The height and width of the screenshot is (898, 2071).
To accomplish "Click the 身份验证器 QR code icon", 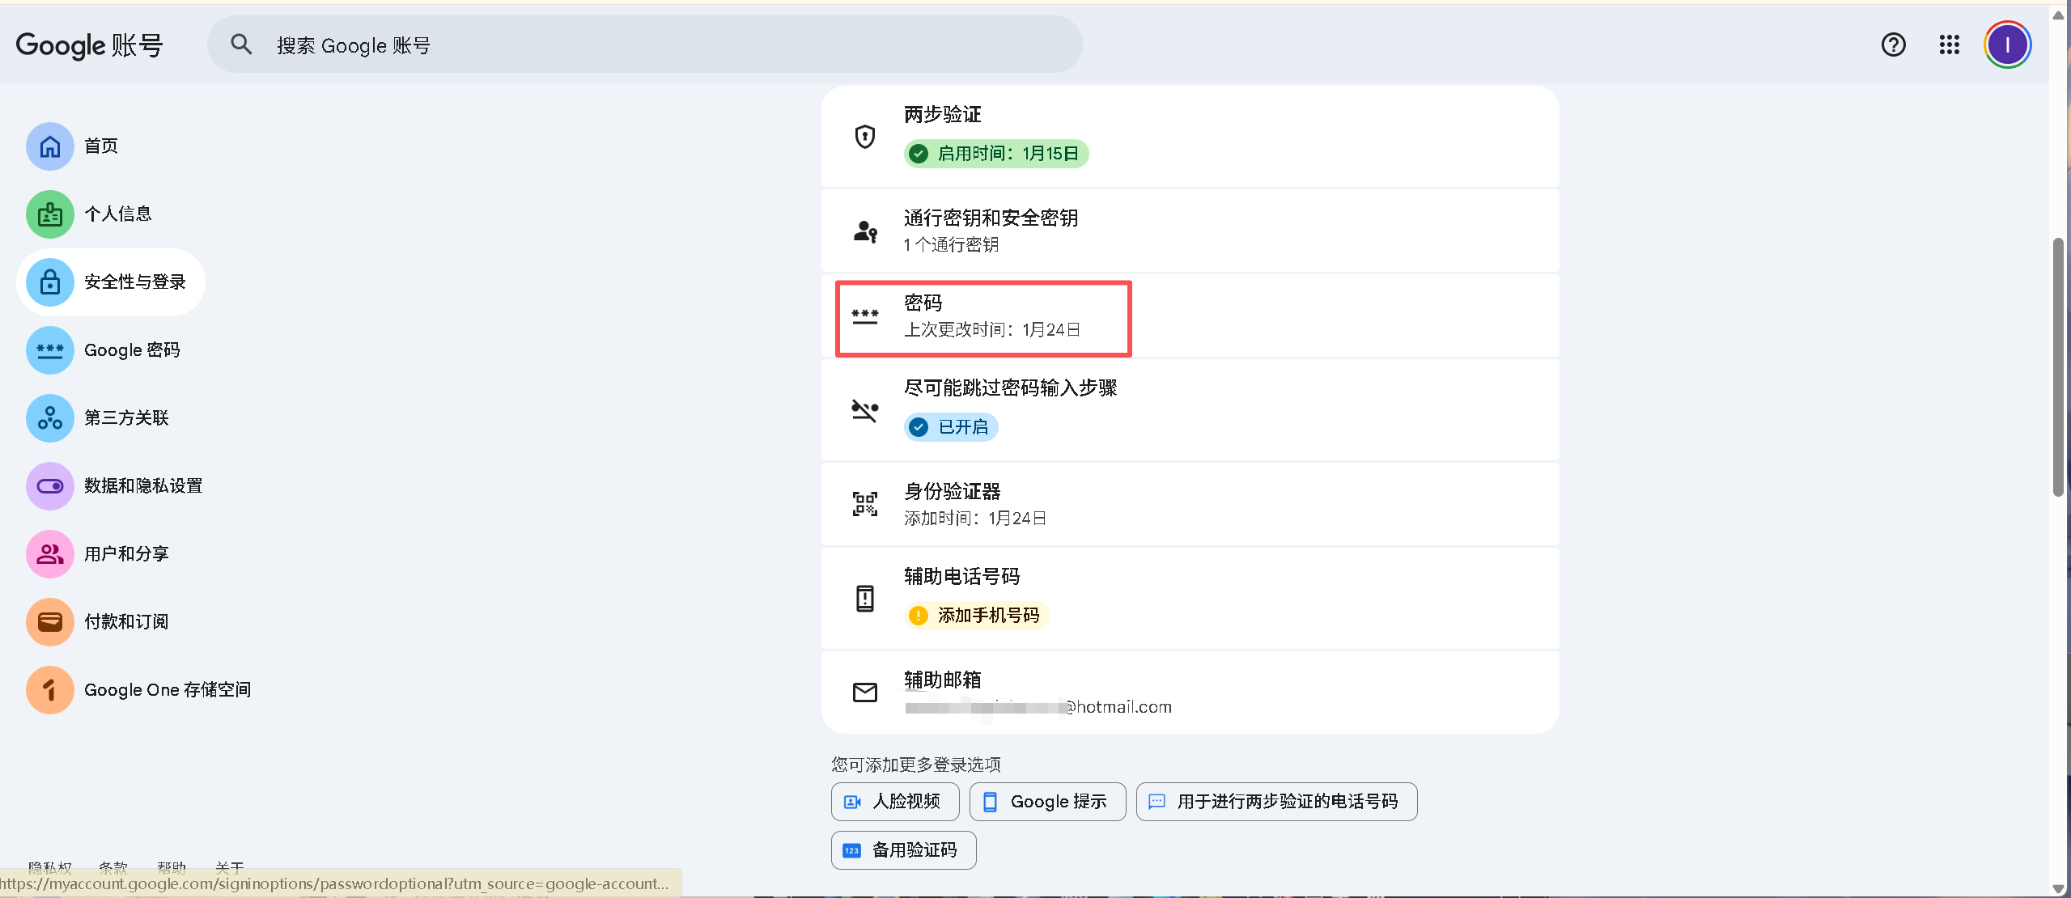I will (x=864, y=502).
